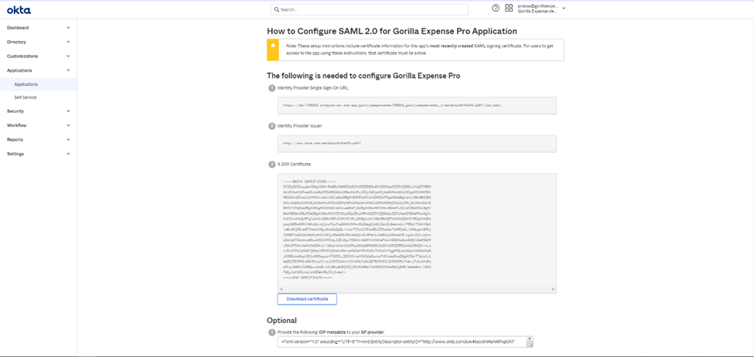Collapse the Applications menu chevron
Viewport: 754px width, 357px height.
point(68,70)
